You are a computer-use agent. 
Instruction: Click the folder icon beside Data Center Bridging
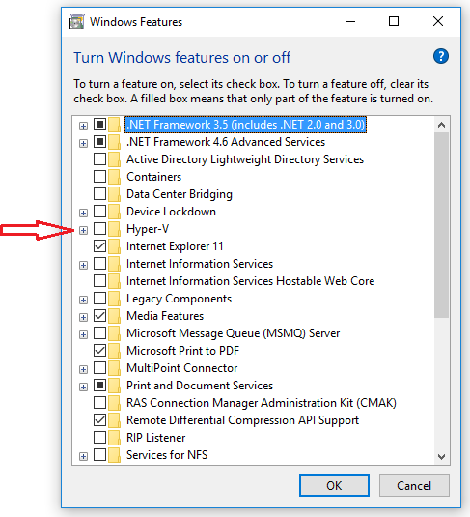pyautogui.click(x=115, y=194)
